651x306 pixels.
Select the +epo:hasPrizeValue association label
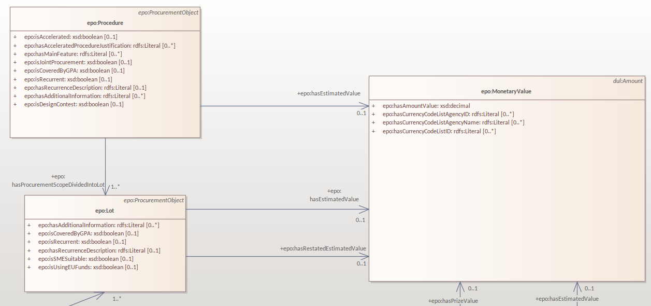453,299
